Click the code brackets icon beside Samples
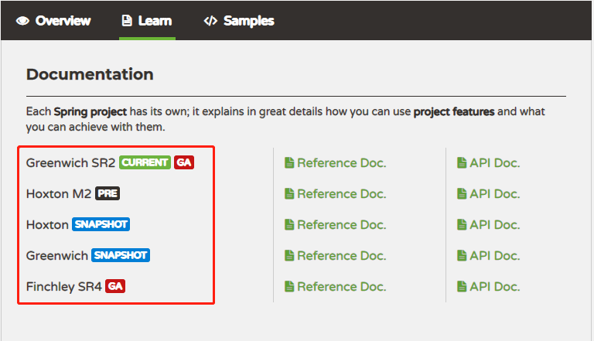The width and height of the screenshot is (594, 341). (x=210, y=21)
